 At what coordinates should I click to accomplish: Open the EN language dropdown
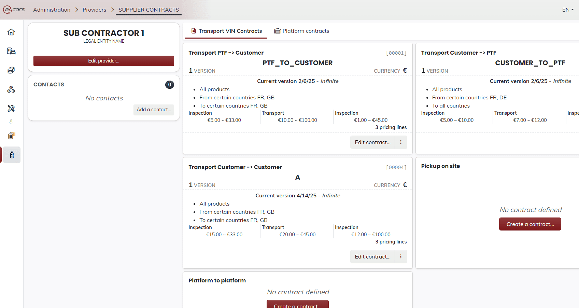tap(568, 10)
